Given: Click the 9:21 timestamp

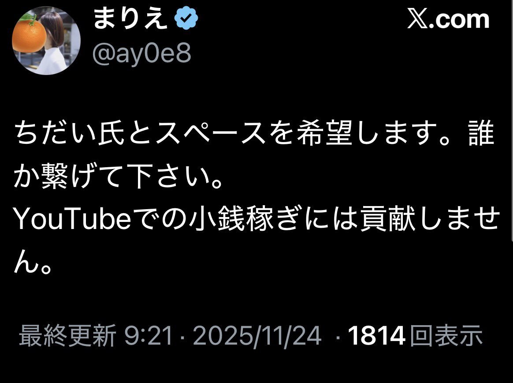Looking at the screenshot, I should [x=148, y=335].
